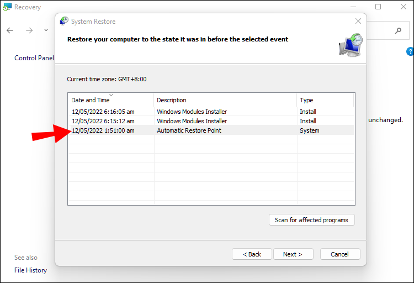Click the Next button
This screenshot has height=283, width=414.
[x=293, y=254]
